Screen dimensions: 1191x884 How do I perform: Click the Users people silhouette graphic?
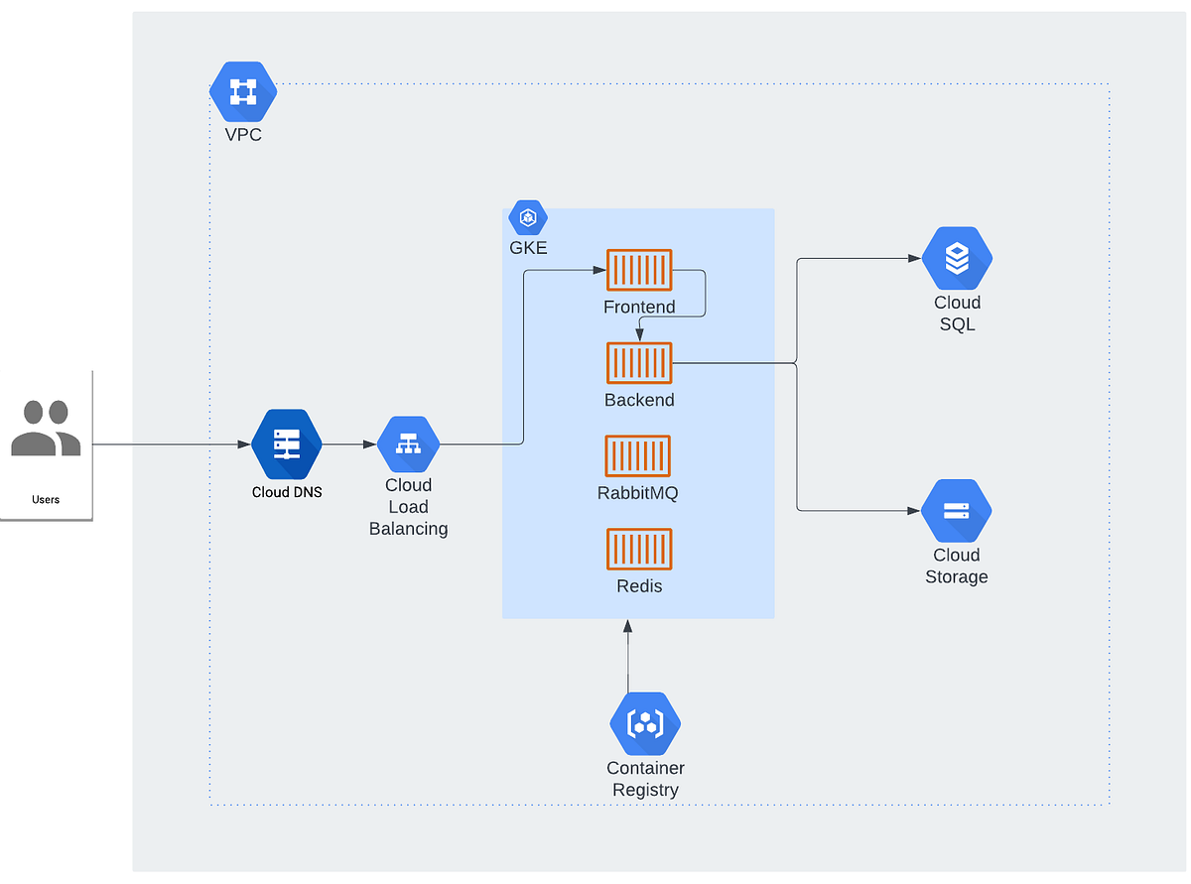(46, 429)
